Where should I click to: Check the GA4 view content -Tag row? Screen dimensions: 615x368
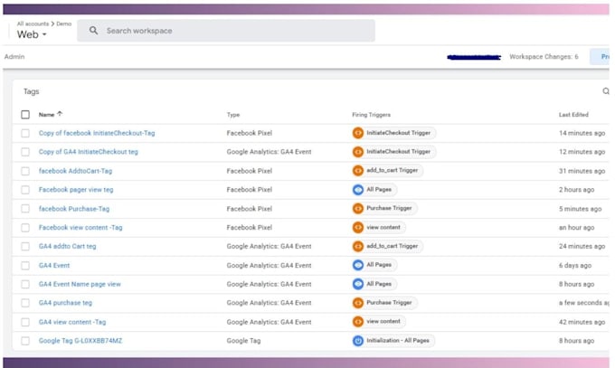[x=25, y=322]
